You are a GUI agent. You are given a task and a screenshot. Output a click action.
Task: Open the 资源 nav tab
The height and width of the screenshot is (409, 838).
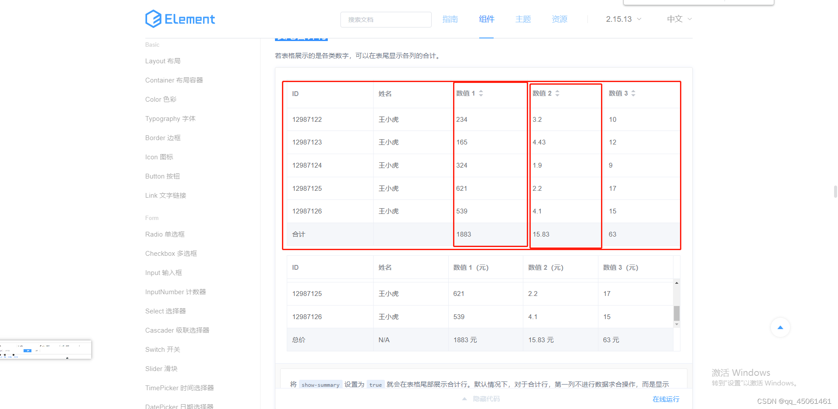pyautogui.click(x=560, y=19)
